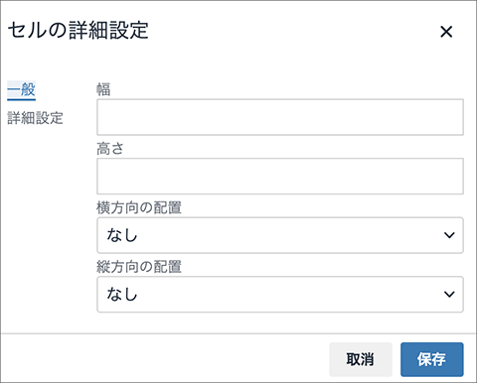
Task: Open the 詳細設定 tab in sidebar
Action: click(35, 118)
